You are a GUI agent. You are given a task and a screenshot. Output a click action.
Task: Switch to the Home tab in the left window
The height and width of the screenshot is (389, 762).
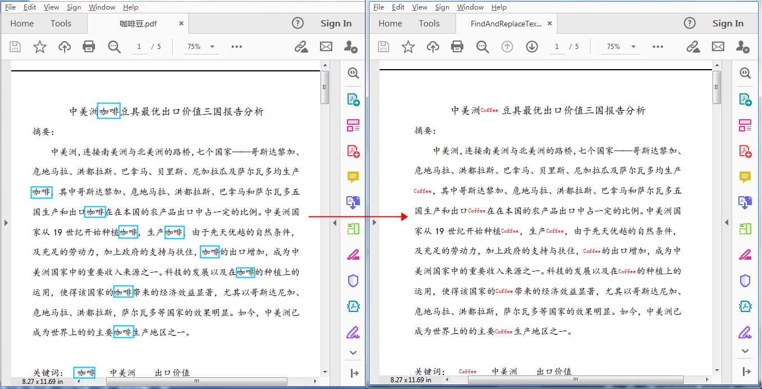22,23
